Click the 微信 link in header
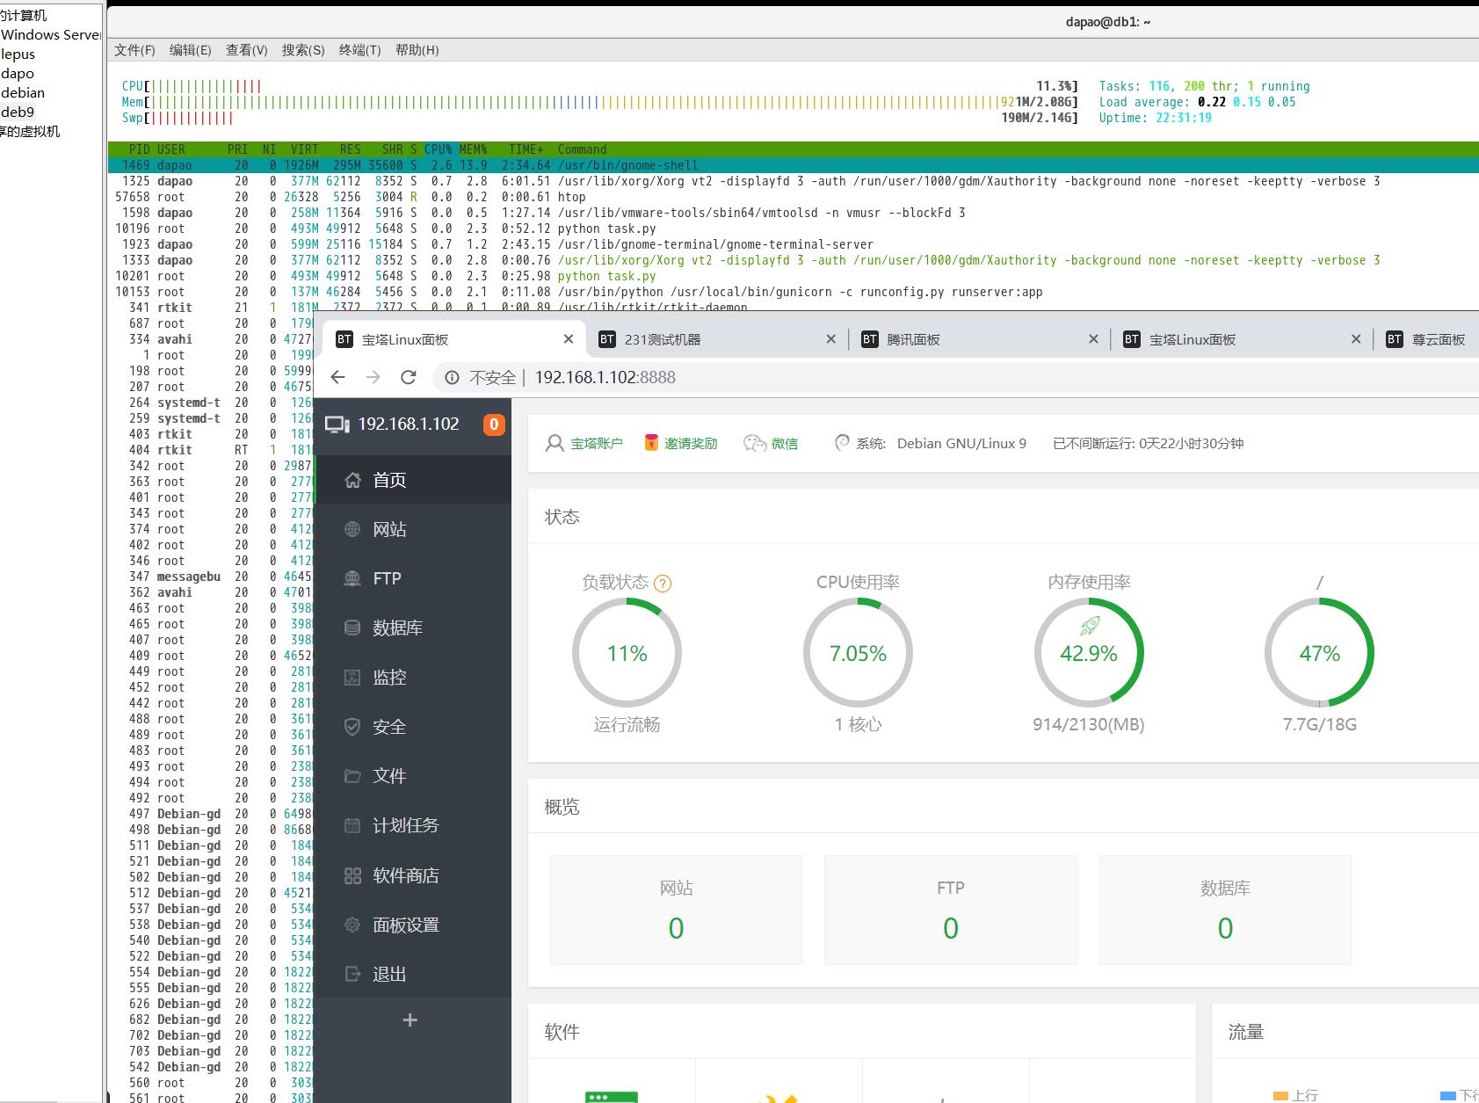1479x1103 pixels. [x=784, y=444]
